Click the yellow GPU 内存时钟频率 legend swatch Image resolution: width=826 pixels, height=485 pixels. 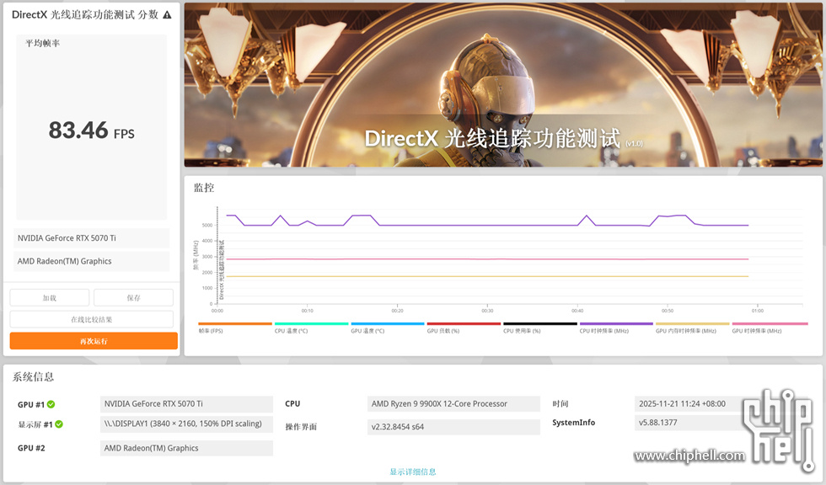pyautogui.click(x=692, y=324)
